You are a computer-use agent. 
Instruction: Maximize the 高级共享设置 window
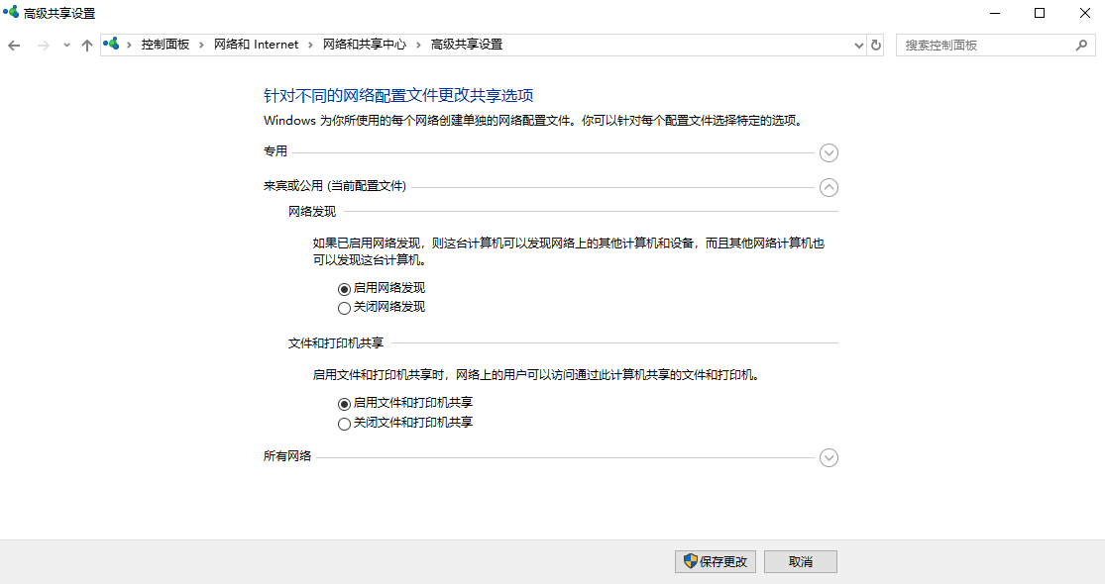coord(1040,13)
